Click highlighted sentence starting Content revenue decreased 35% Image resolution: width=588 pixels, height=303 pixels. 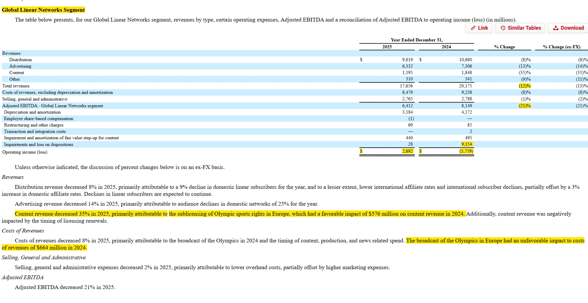pyautogui.click(x=91, y=214)
